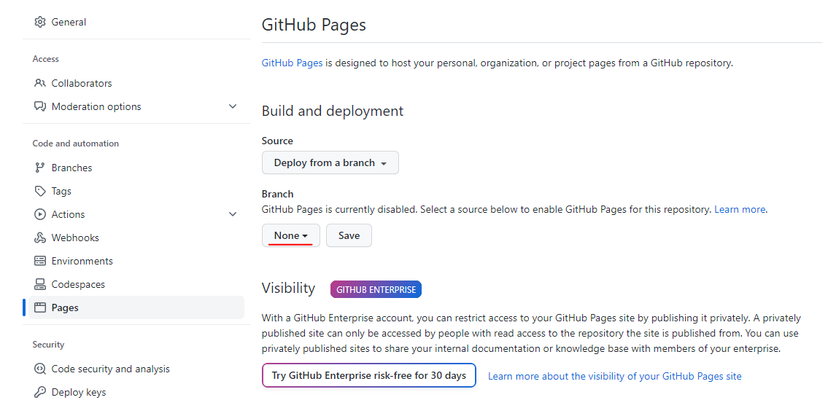Click the Webhooks icon

(x=40, y=238)
